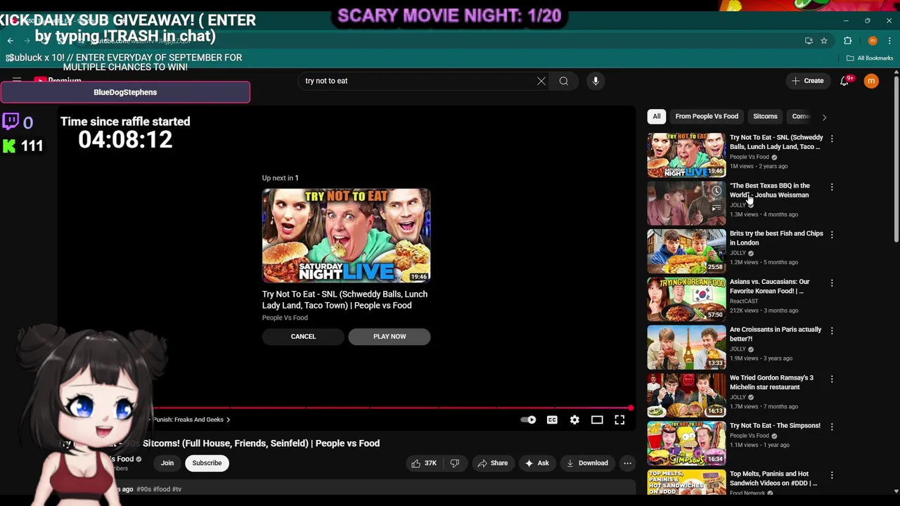The image size is (900, 506).
Task: Clear the search box with the X icon
Action: pyautogui.click(x=541, y=81)
